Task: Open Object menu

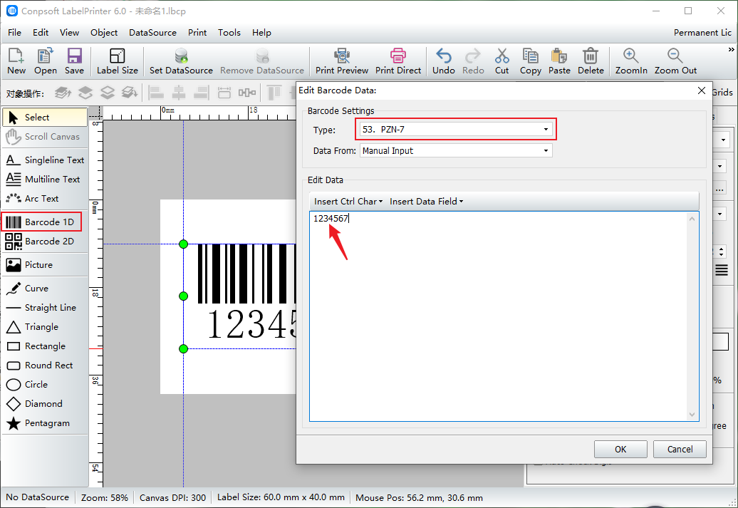Action: 104,33
